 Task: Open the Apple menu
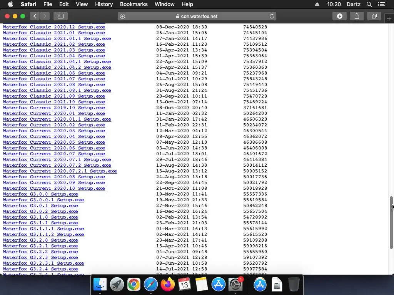(10, 4)
